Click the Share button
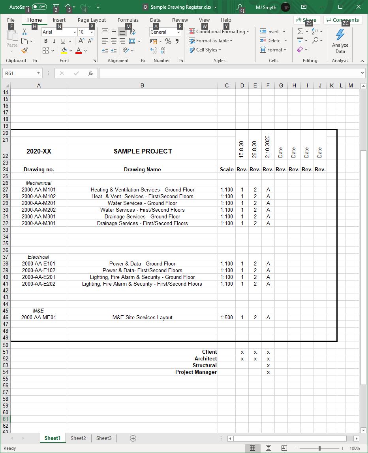The width and height of the screenshot is (368, 453). (306, 19)
